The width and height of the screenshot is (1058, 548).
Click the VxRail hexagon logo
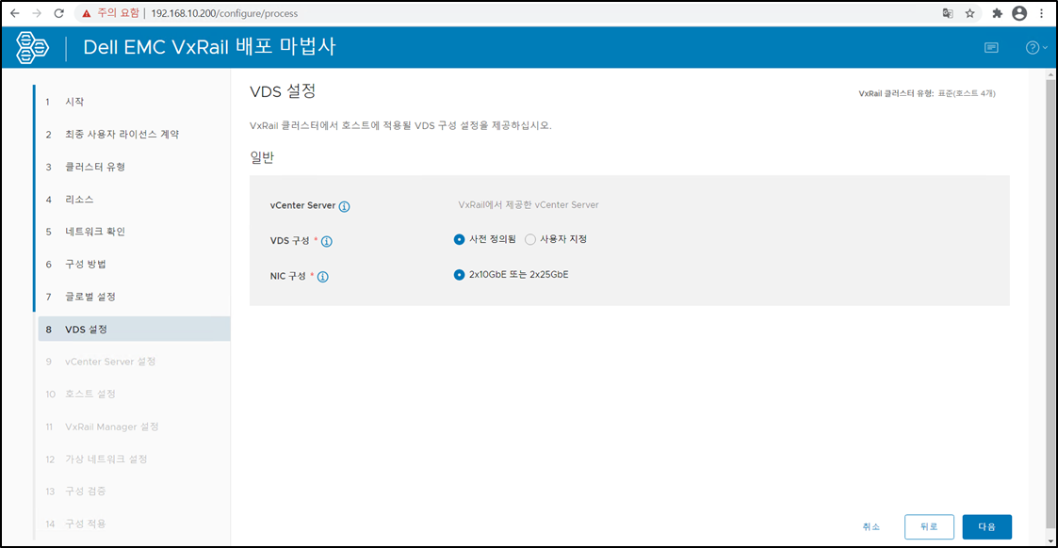[32, 47]
